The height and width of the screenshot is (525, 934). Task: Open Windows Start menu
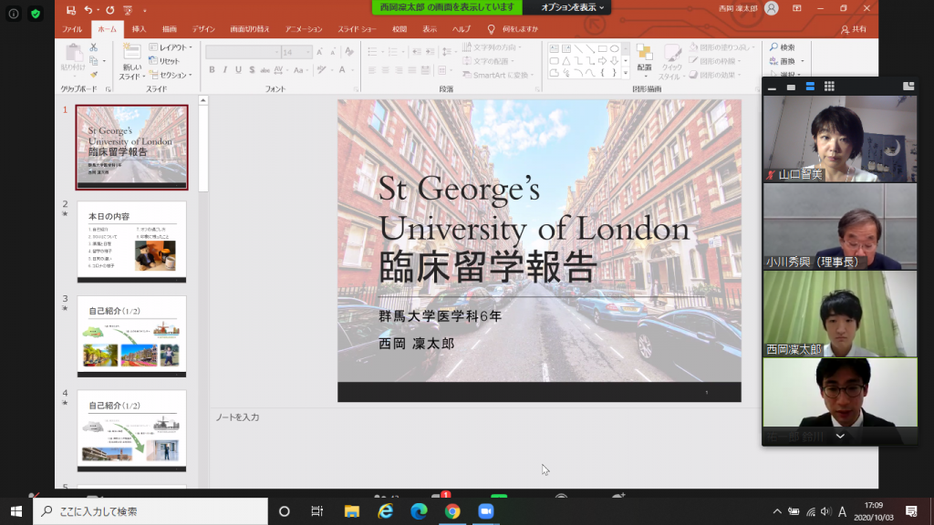click(x=16, y=511)
